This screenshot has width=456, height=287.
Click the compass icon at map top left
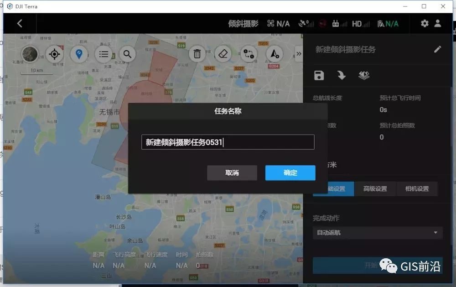click(x=30, y=55)
